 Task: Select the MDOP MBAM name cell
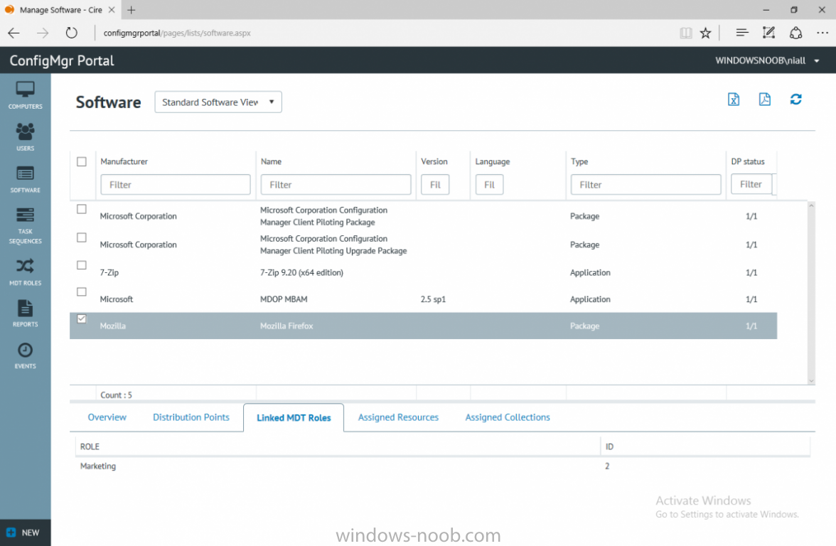(x=284, y=299)
